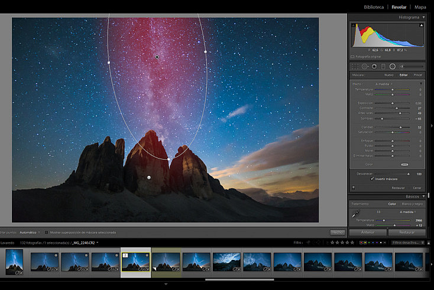
Task: Collapse effect sliders with triangle
Action: [x=421, y=83]
